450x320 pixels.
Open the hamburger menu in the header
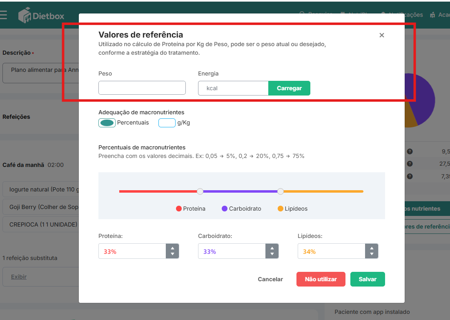click(4, 15)
